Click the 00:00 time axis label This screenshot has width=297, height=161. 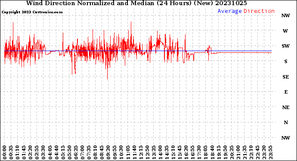(5, 152)
